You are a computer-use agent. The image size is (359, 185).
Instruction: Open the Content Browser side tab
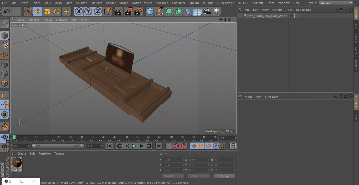coord(356,43)
